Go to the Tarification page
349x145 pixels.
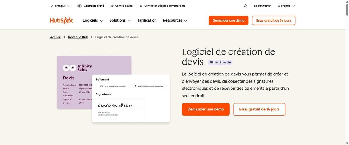click(x=147, y=20)
